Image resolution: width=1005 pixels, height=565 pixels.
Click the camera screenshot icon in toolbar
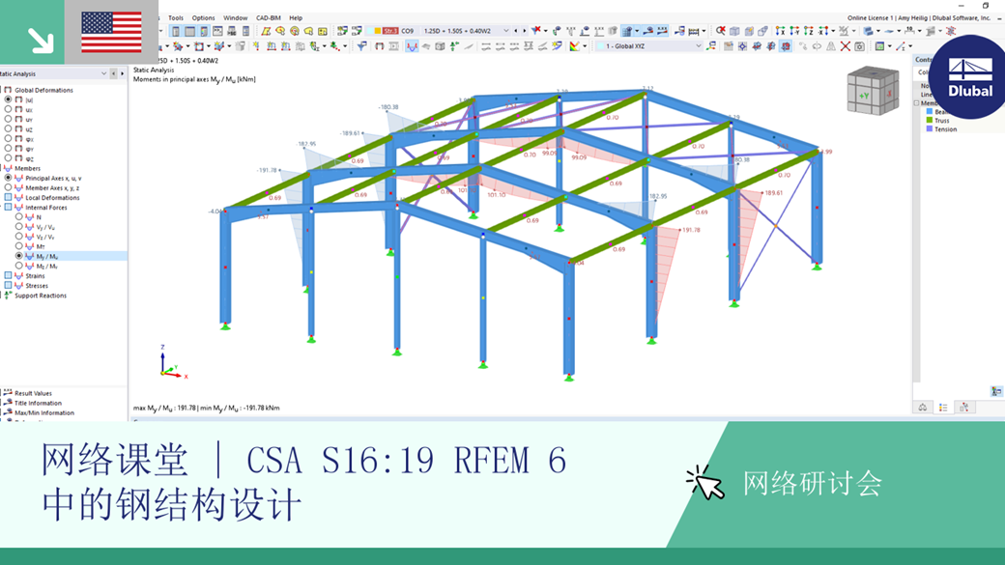point(859,46)
